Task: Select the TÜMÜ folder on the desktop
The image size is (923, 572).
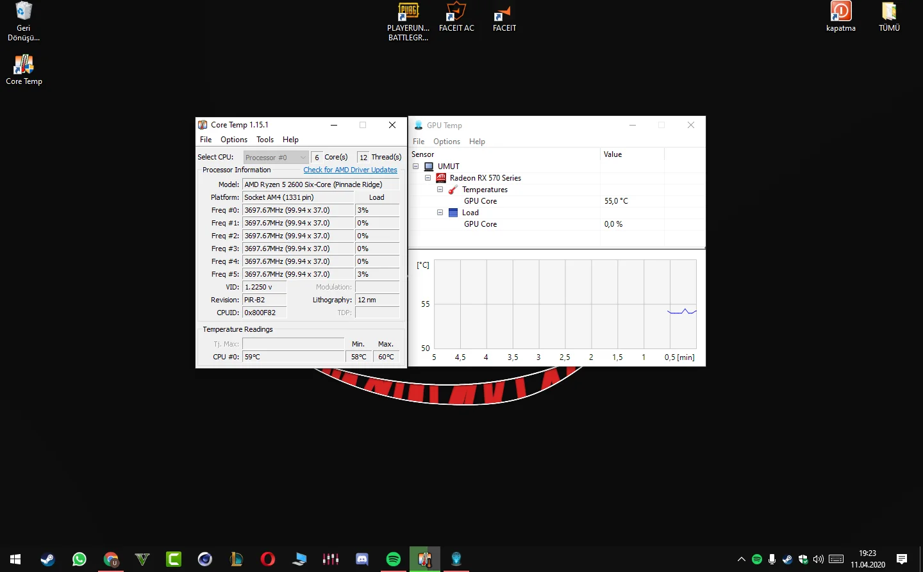Action: coord(889,17)
